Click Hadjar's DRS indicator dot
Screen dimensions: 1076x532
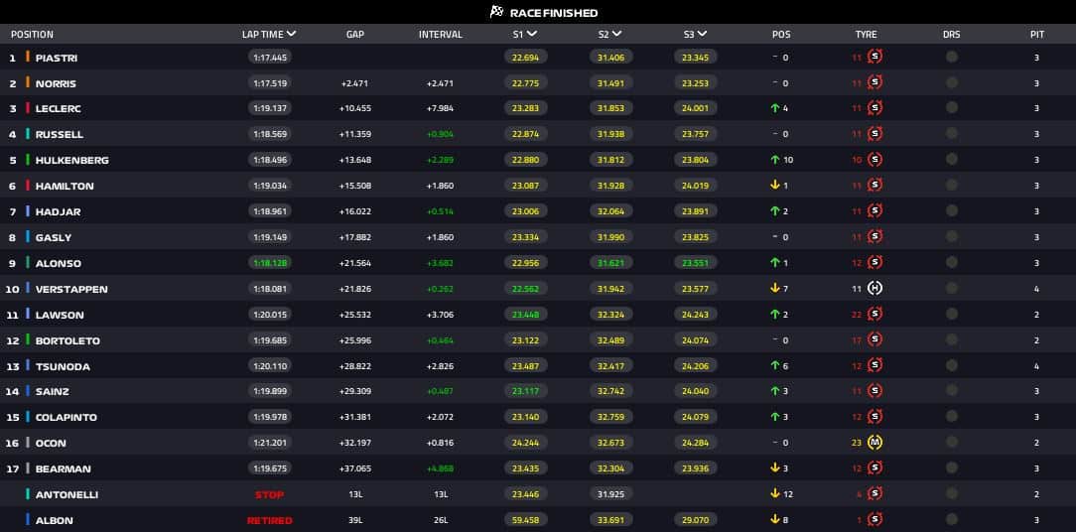pos(952,211)
